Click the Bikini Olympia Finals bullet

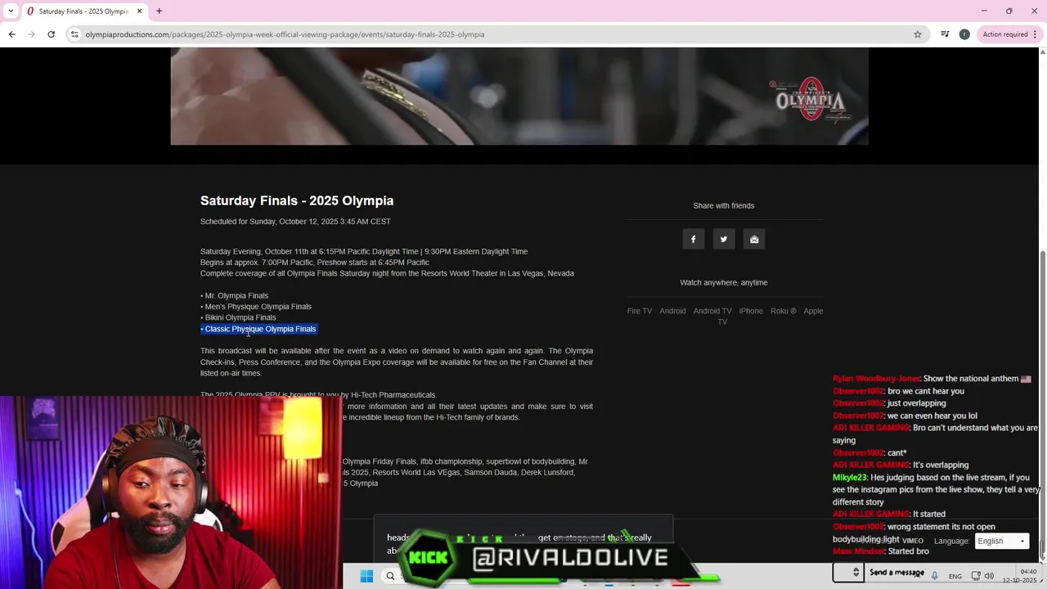click(x=238, y=317)
